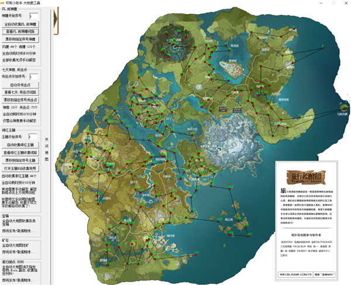Click the 清扫据点、材料 group title
351x285 pixels.
tap(13, 262)
